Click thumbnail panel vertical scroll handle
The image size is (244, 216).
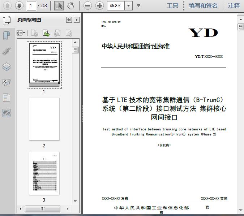point(75,50)
